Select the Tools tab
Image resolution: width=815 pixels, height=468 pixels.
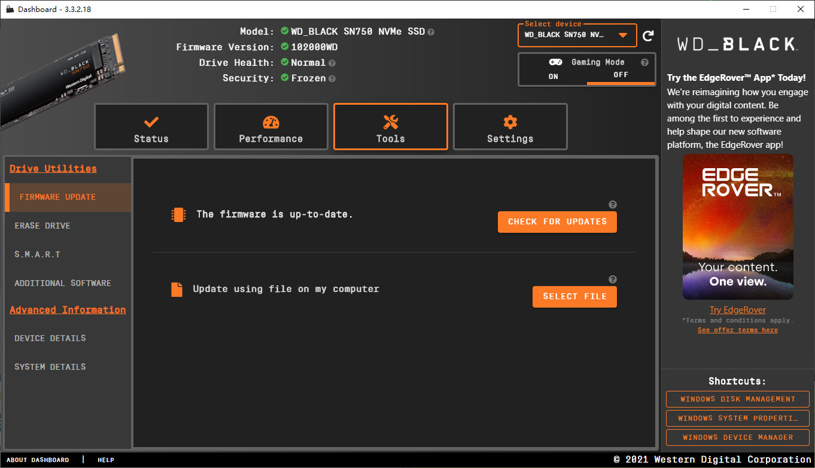tap(391, 127)
